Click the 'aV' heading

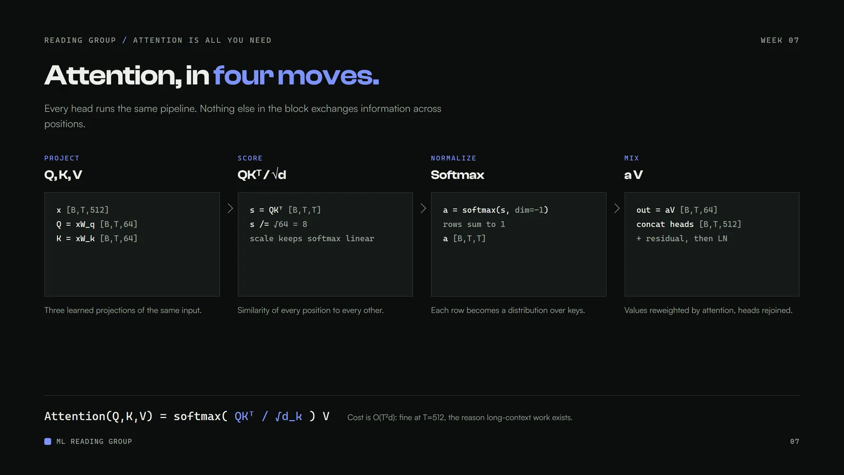tap(634, 175)
